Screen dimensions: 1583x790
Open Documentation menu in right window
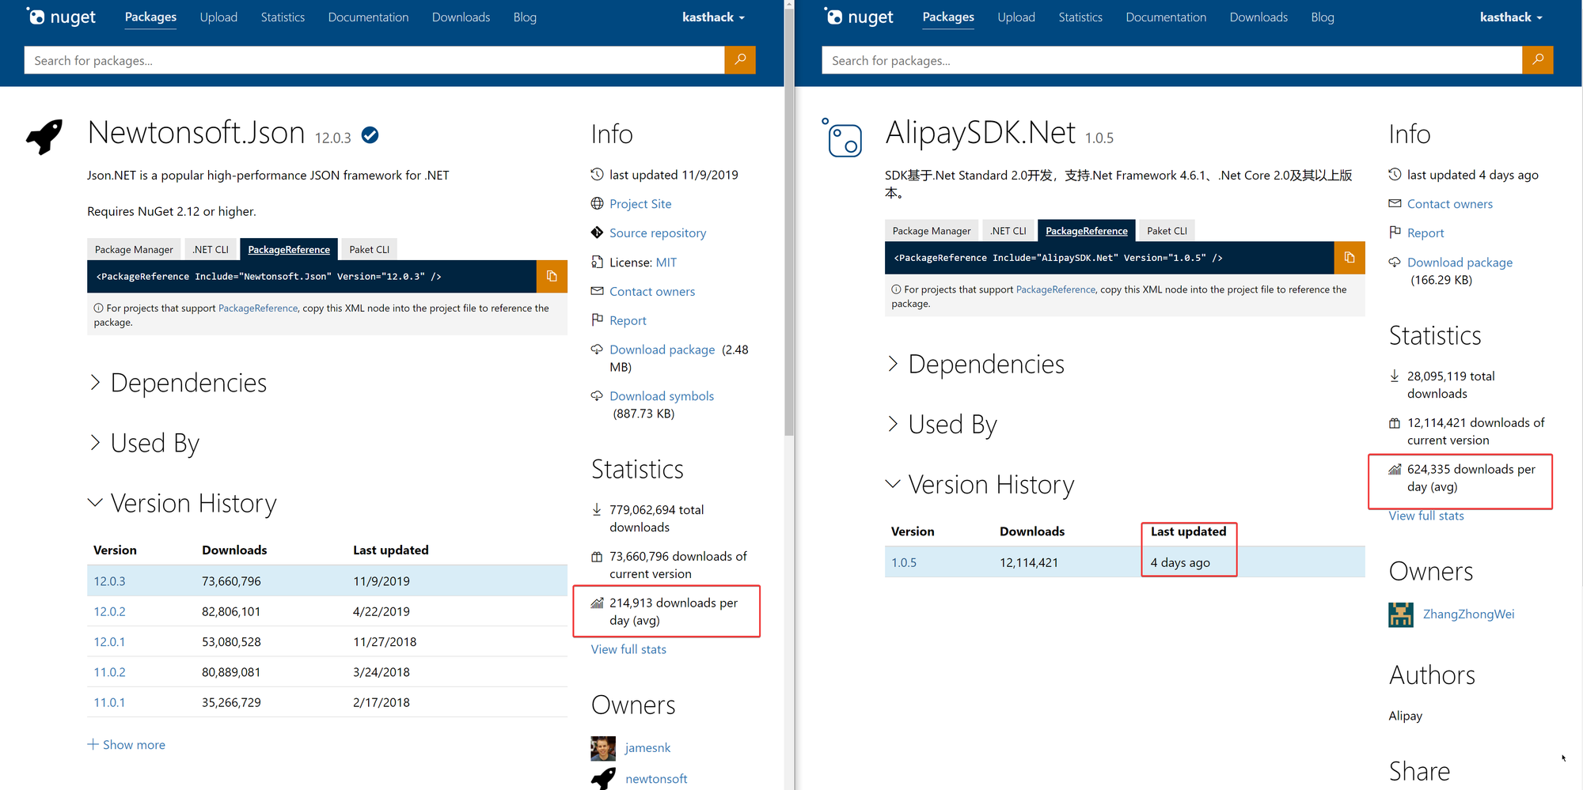(x=1166, y=17)
